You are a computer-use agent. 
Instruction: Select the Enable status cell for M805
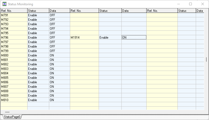38,78
